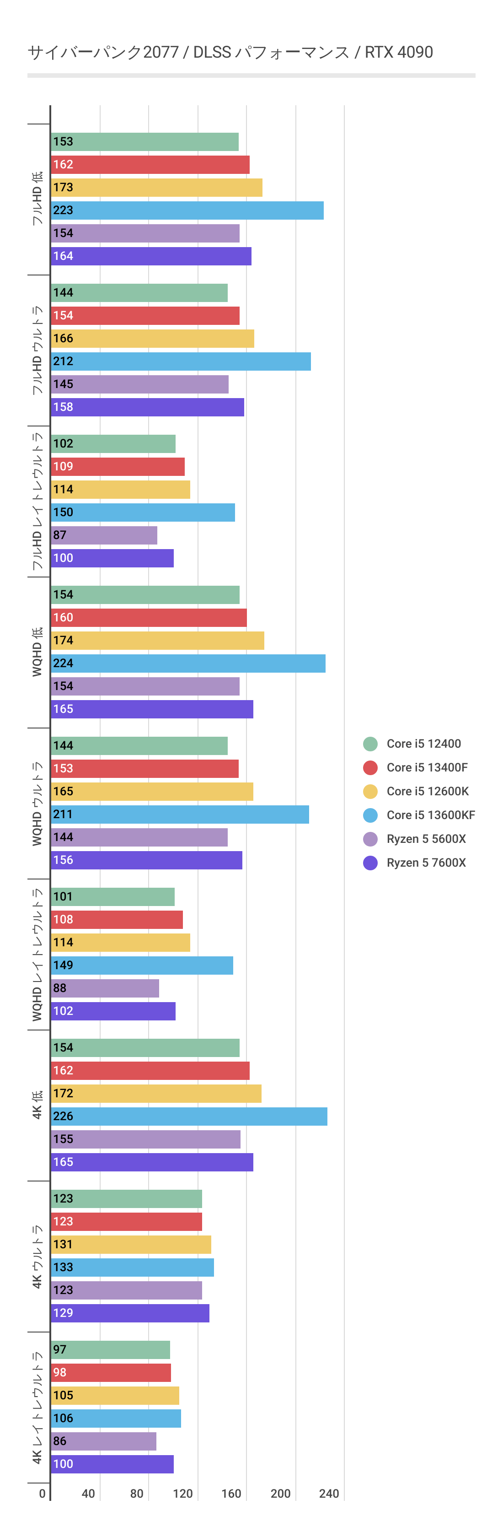Click the 174 yellow bar in WQHD 低
The image size is (503, 1532).
(x=157, y=641)
